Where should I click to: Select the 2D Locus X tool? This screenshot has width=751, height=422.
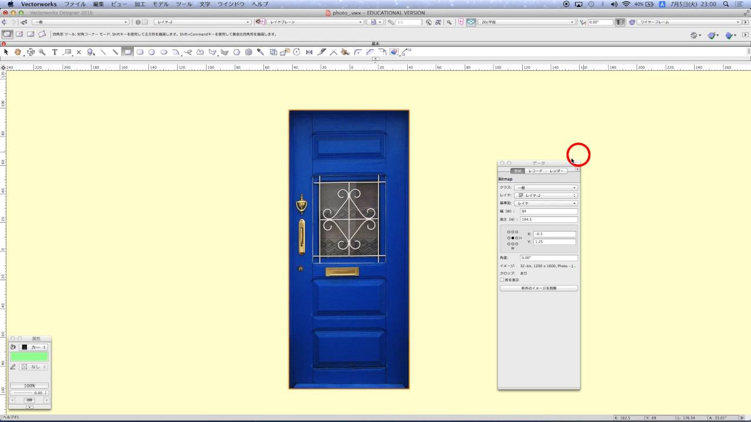(79, 52)
